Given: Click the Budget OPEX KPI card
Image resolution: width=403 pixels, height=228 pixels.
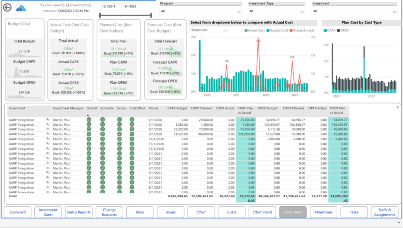Looking at the screenshot, I should point(24,89).
